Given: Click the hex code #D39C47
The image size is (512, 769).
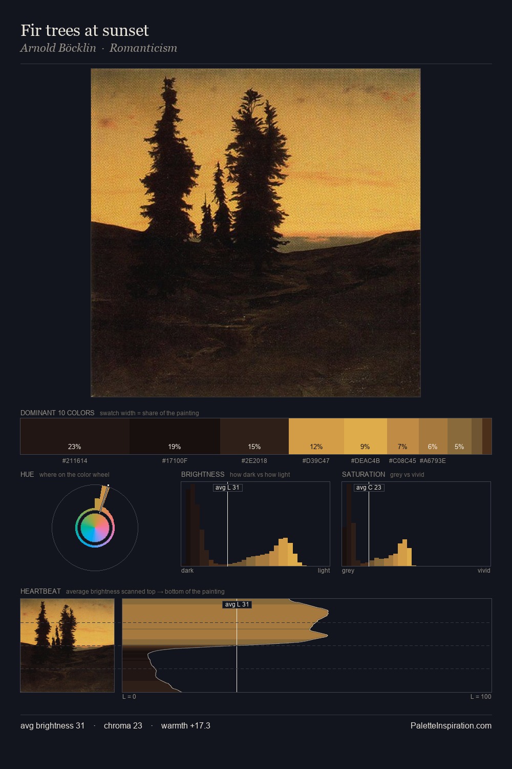Looking at the screenshot, I should [316, 461].
